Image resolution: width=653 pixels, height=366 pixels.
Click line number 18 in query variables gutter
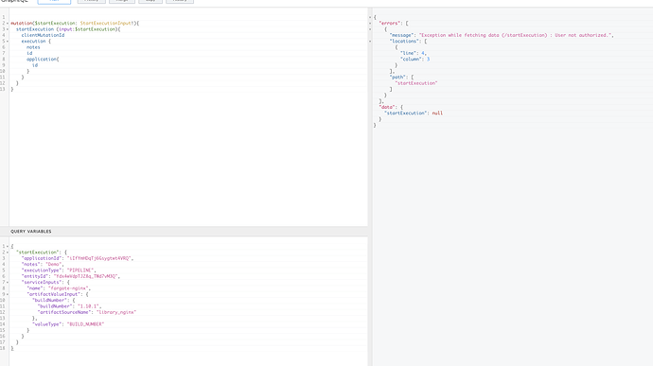[3, 348]
